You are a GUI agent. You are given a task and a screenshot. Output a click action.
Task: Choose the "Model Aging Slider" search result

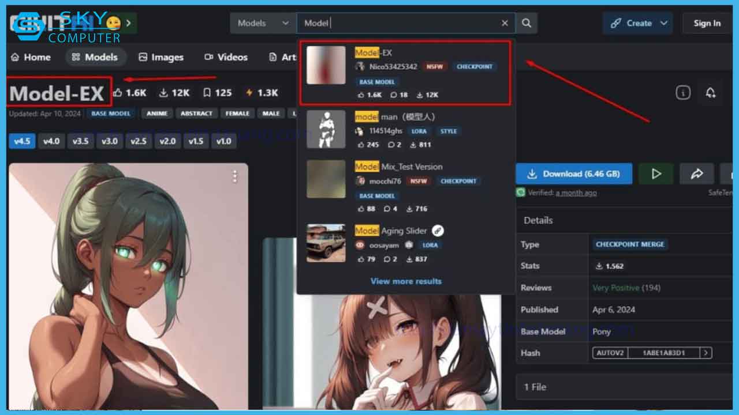point(405,244)
